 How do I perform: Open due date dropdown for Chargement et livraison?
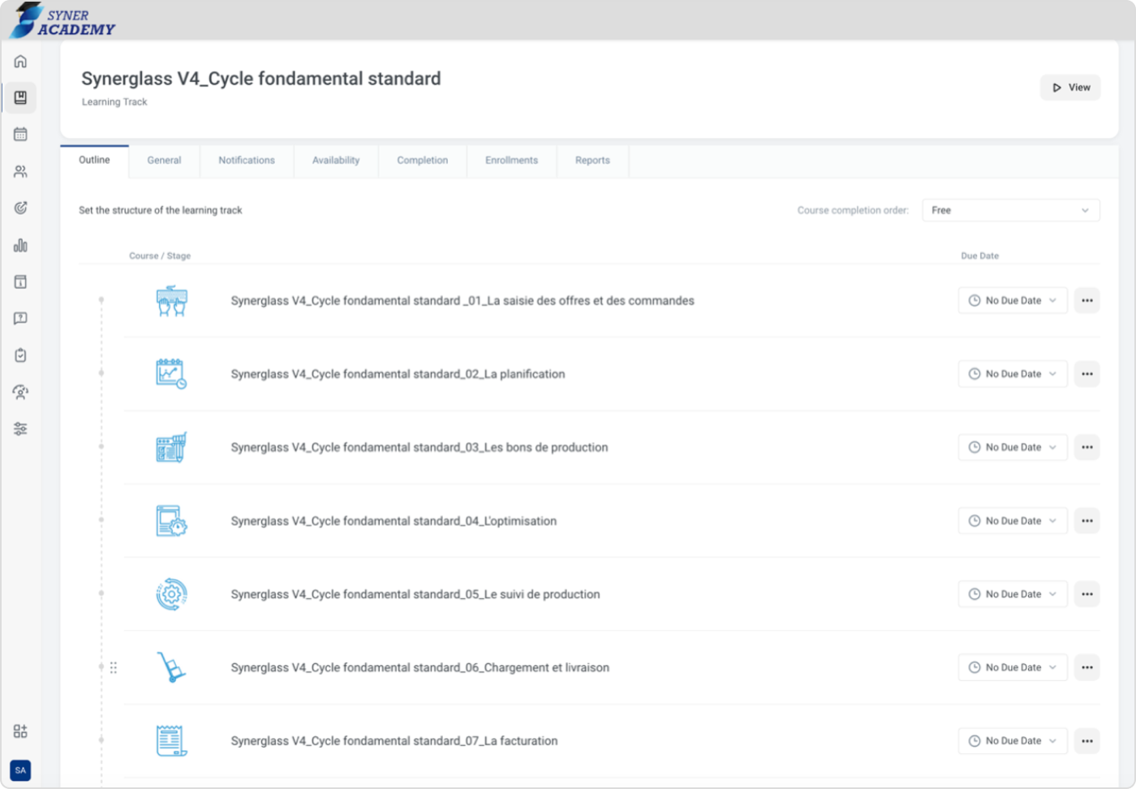(1013, 667)
